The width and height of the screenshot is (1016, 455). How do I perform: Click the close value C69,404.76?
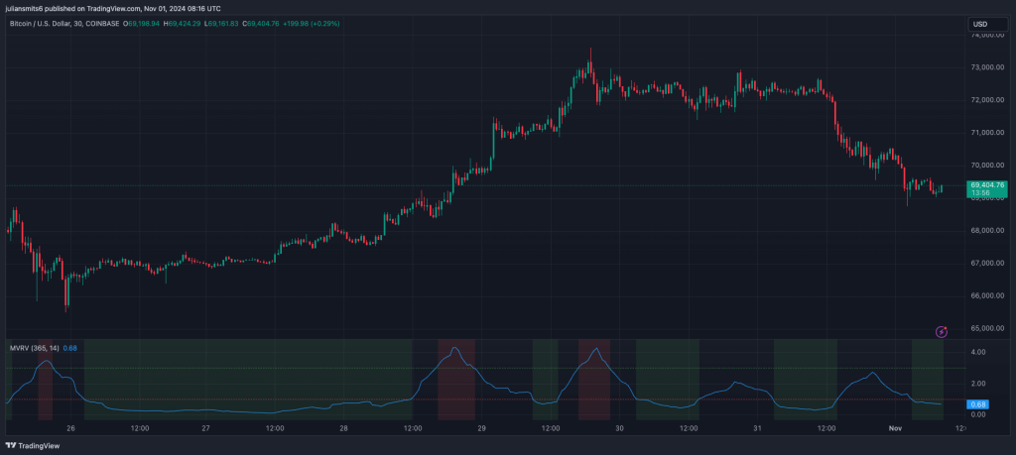[261, 24]
